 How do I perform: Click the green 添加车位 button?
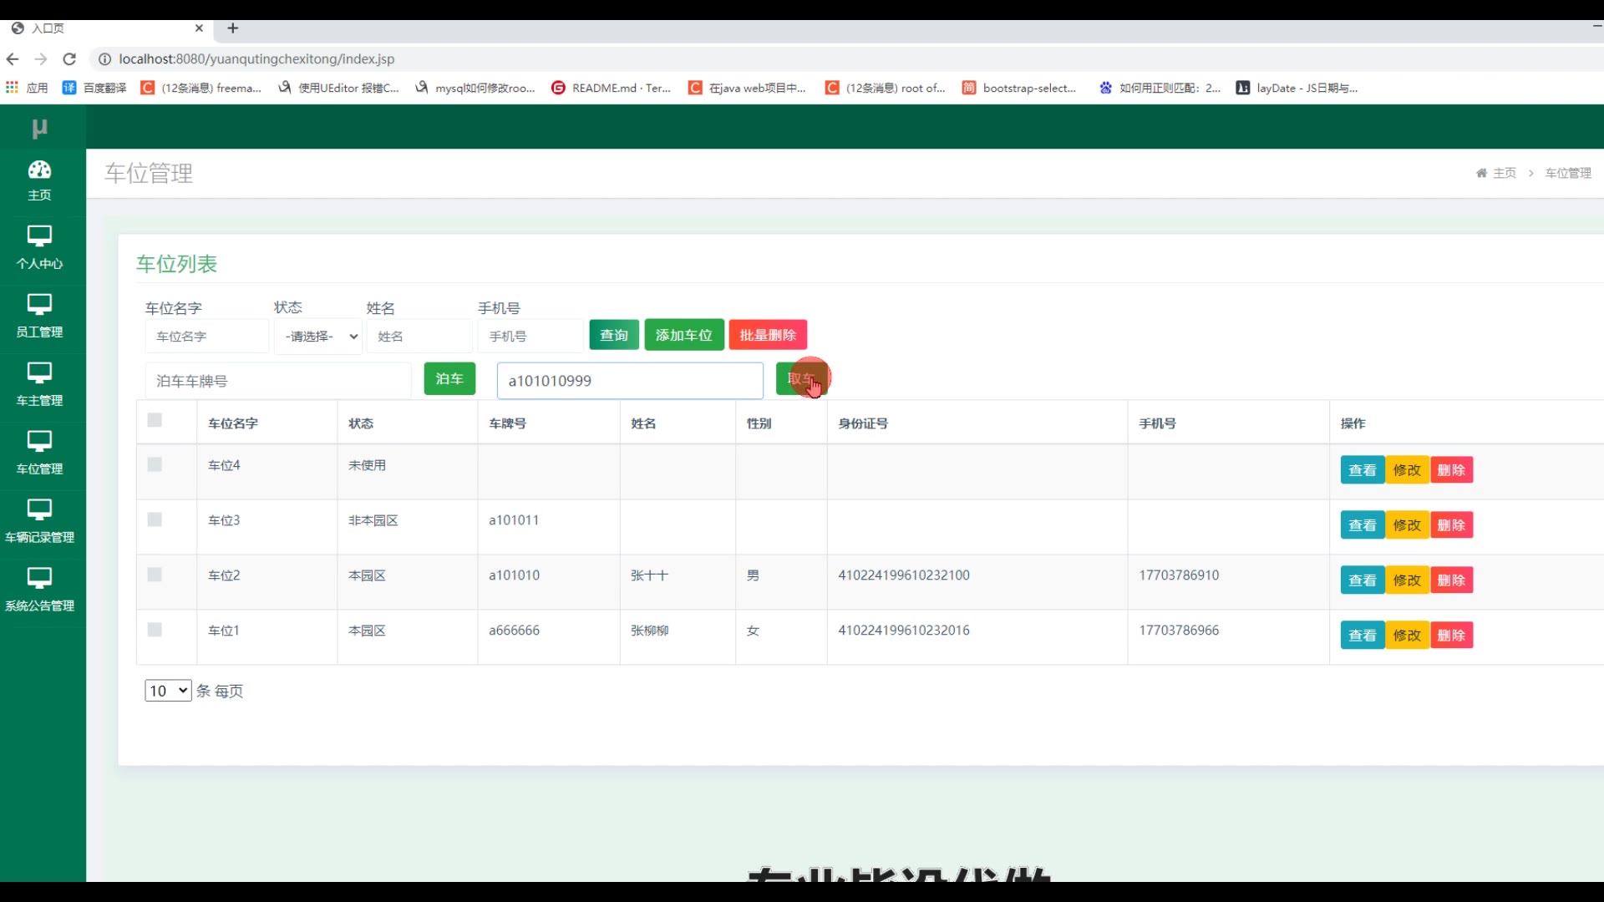coord(683,335)
